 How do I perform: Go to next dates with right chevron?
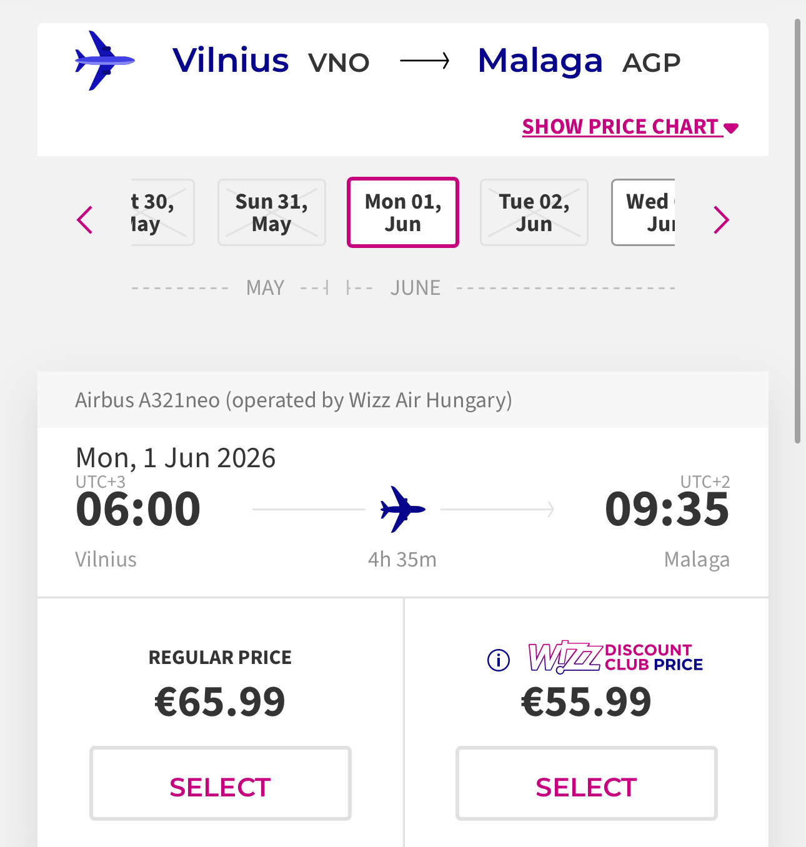point(721,220)
